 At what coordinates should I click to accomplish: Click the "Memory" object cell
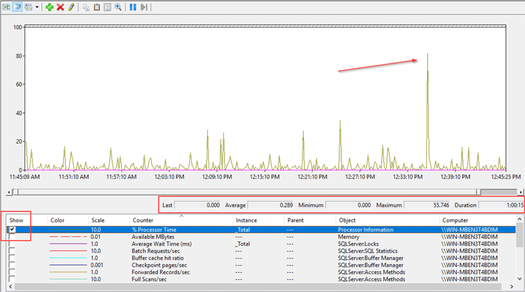point(349,237)
